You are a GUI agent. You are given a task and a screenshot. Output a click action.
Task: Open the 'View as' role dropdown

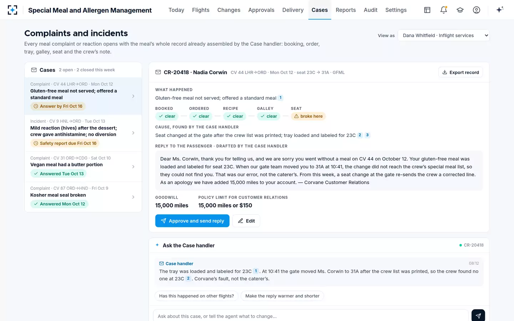pos(444,35)
